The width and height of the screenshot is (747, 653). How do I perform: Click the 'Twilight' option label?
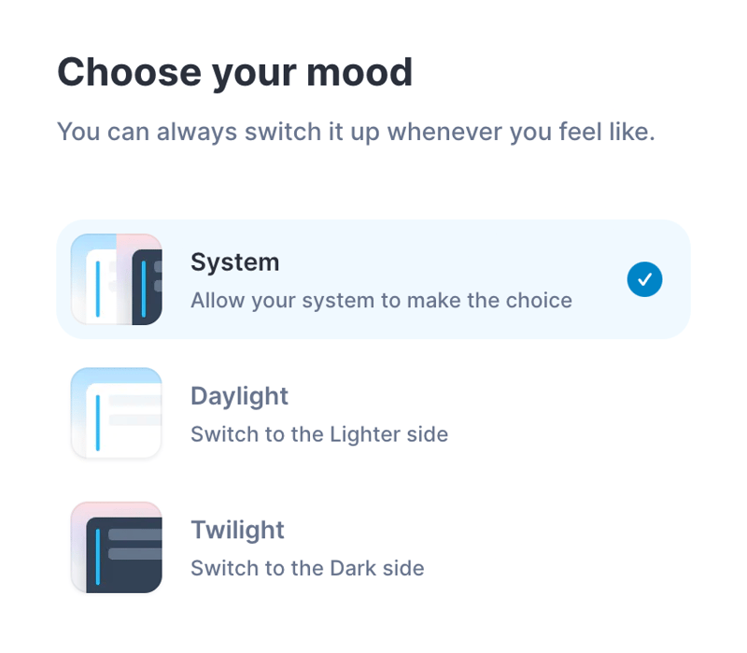pos(237,530)
